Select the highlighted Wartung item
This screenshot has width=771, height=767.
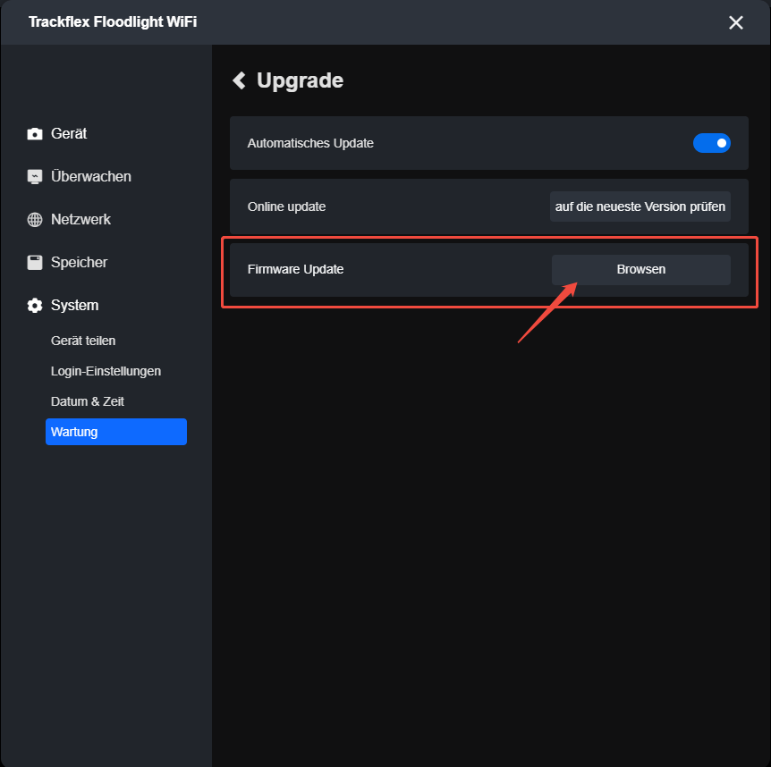(x=116, y=432)
